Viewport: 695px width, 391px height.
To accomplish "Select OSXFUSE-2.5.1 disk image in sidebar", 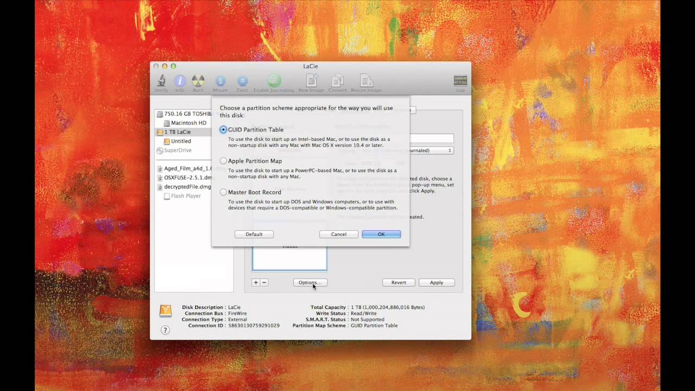I will click(184, 178).
